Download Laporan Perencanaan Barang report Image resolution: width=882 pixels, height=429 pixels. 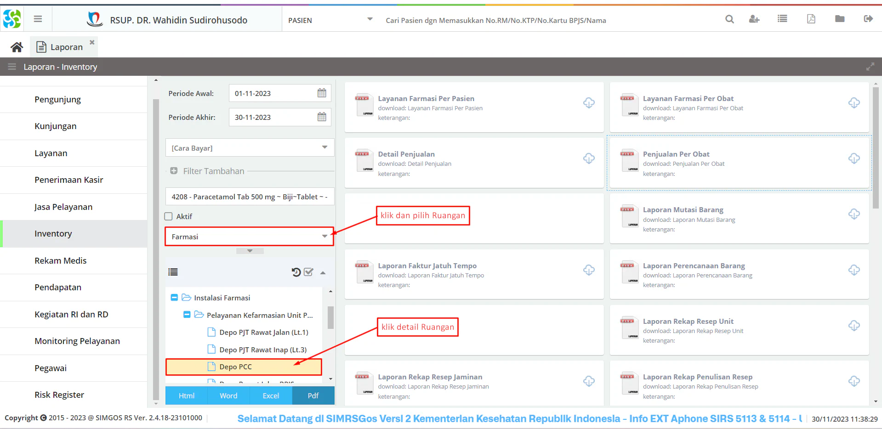(x=854, y=270)
